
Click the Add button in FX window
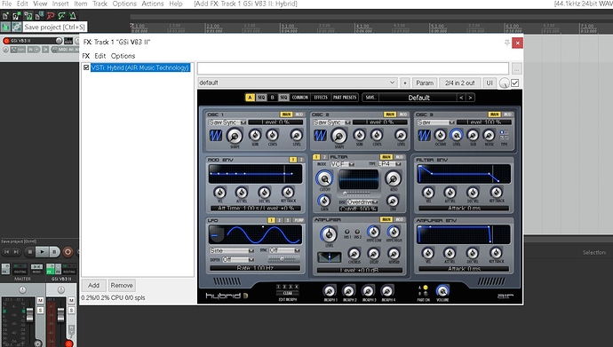click(x=93, y=286)
